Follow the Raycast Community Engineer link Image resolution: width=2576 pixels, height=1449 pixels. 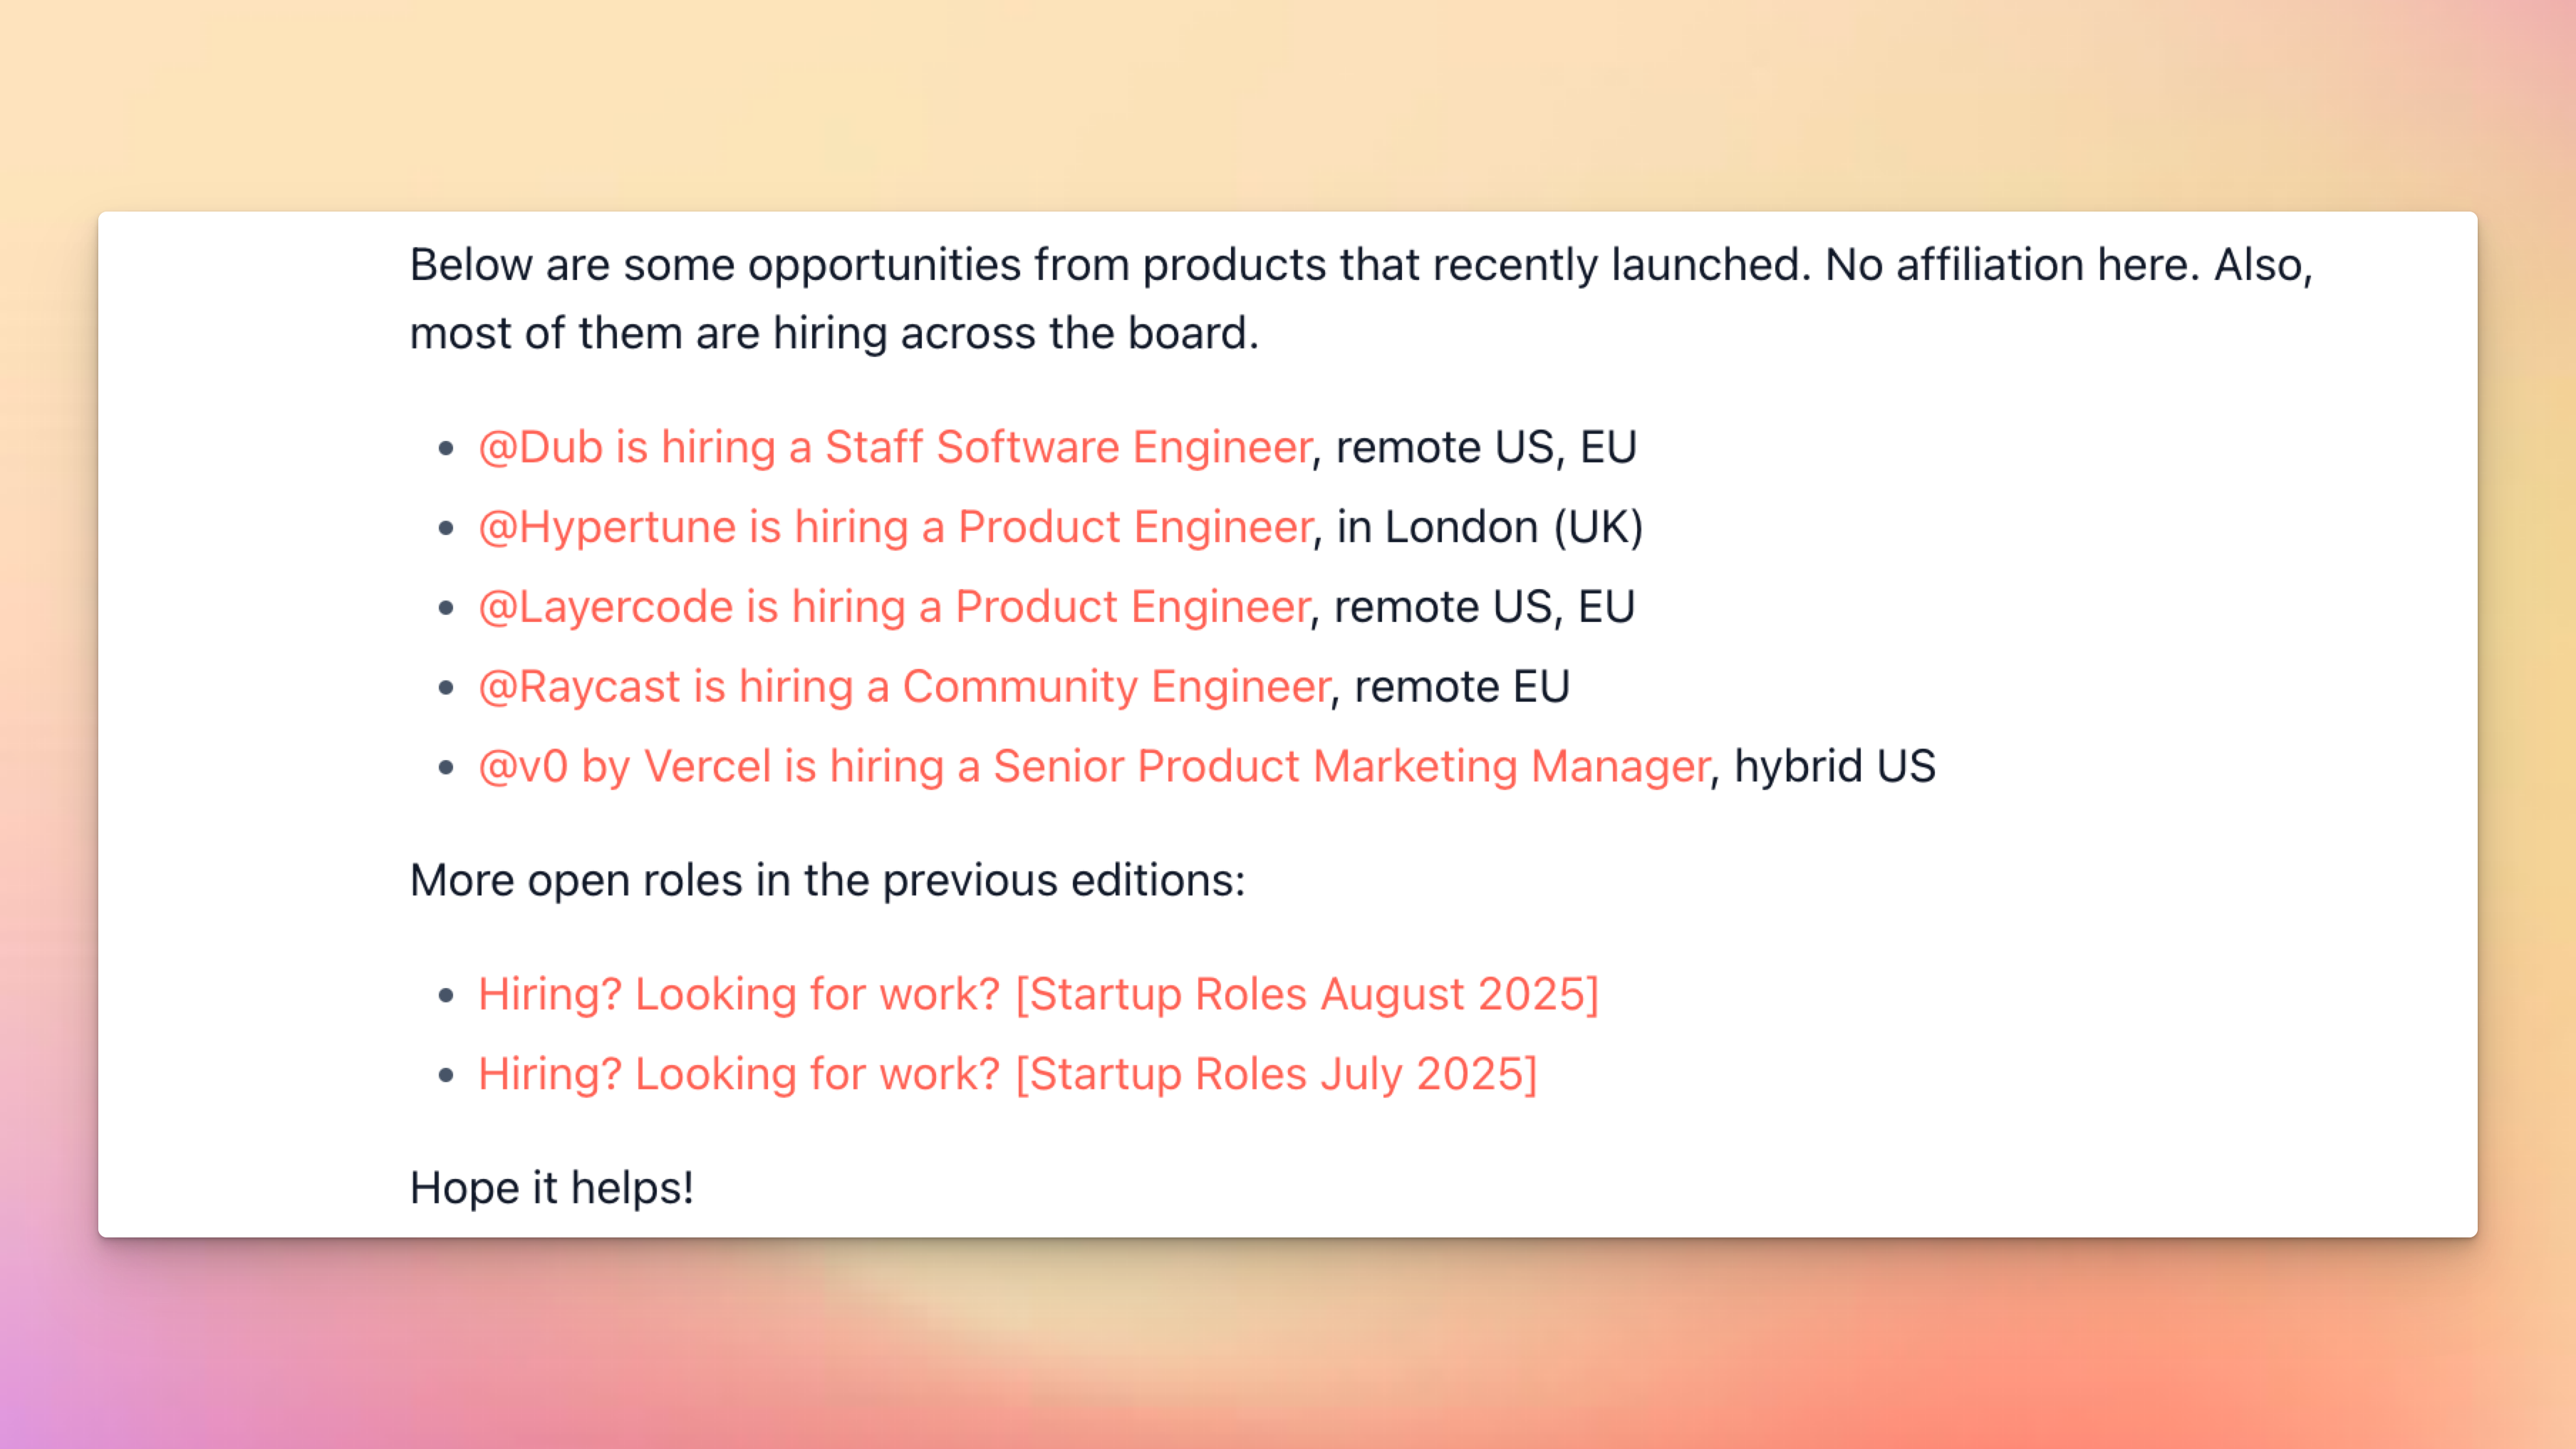(903, 687)
